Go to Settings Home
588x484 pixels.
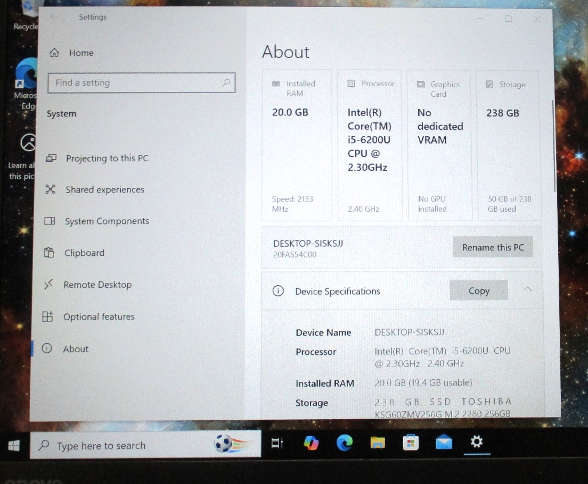coord(71,53)
